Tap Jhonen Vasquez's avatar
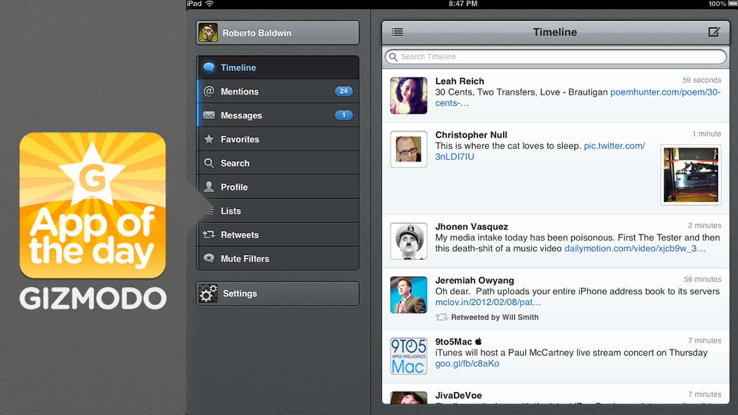This screenshot has width=738, height=415. [x=409, y=241]
